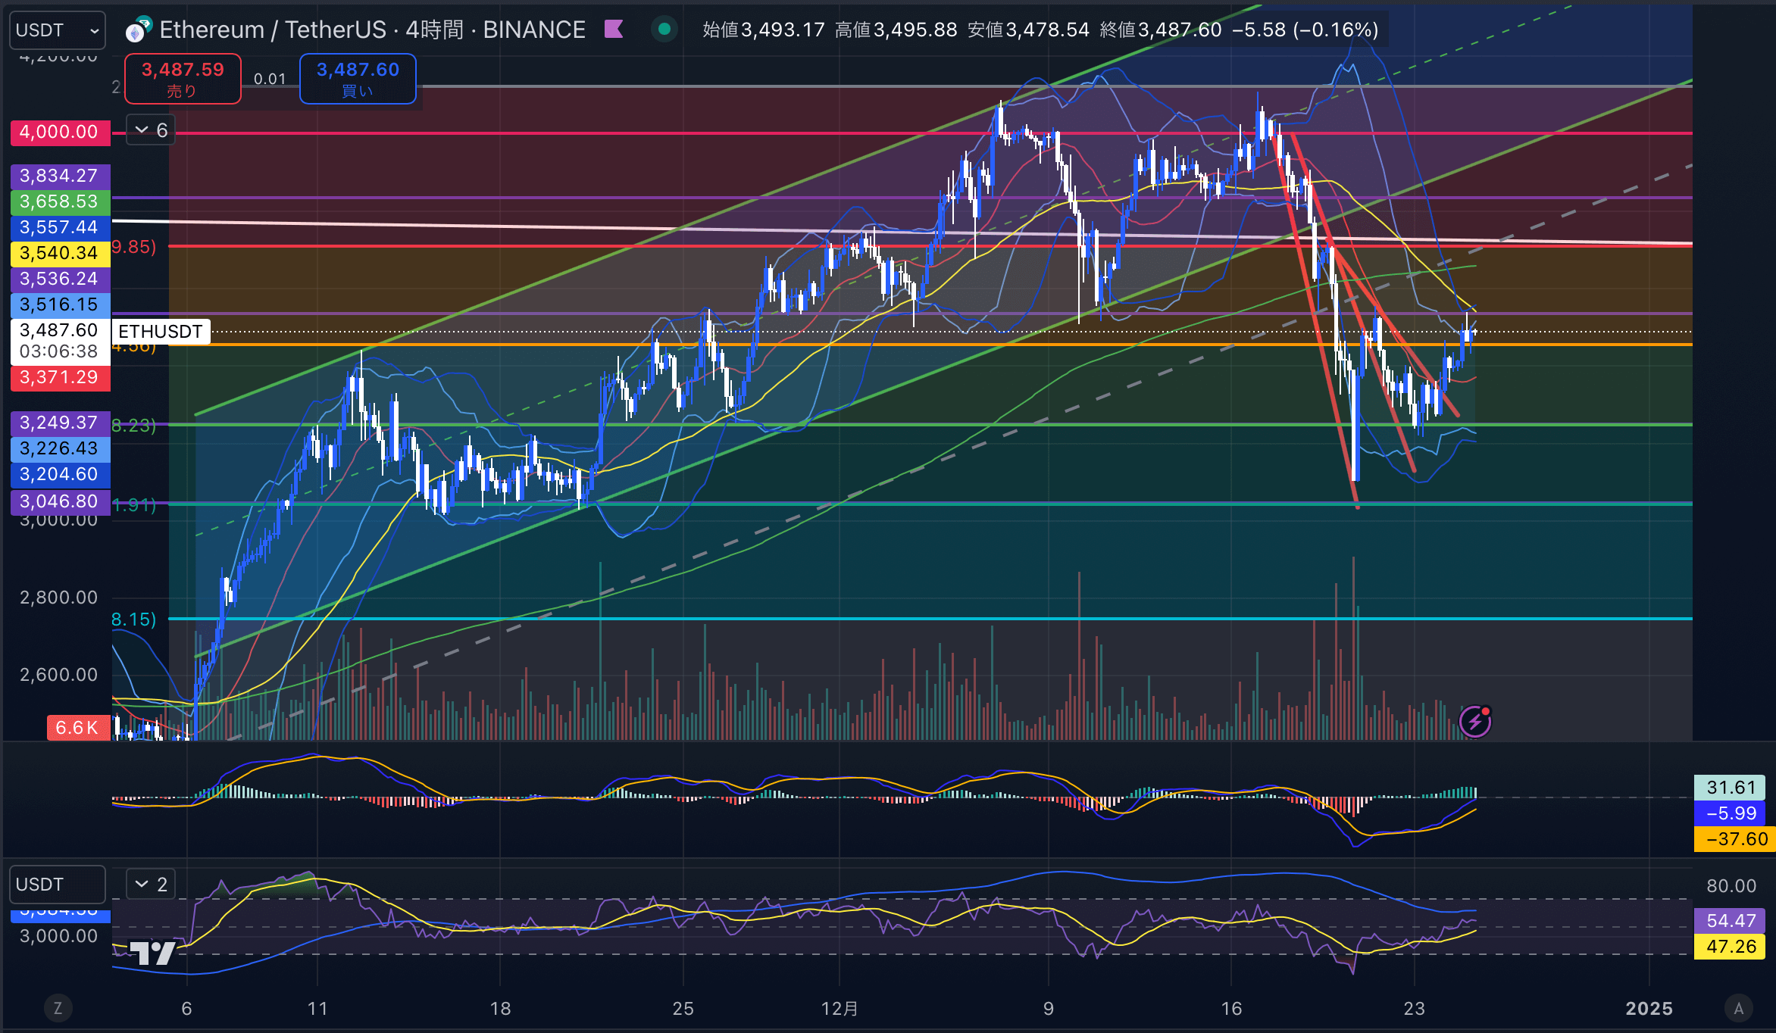The height and width of the screenshot is (1033, 1776).
Task: Click the −5.58 (−0.16%) change readout
Action: pyautogui.click(x=1305, y=30)
